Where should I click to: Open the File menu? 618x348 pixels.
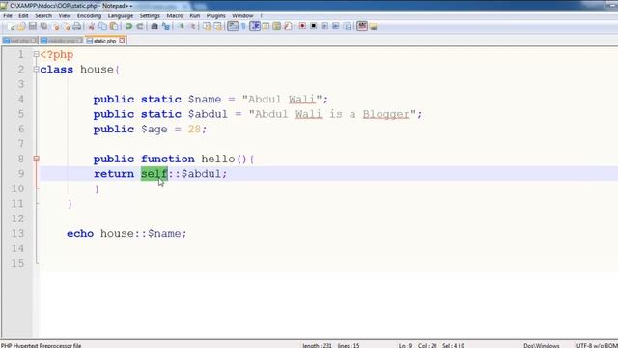8,15
